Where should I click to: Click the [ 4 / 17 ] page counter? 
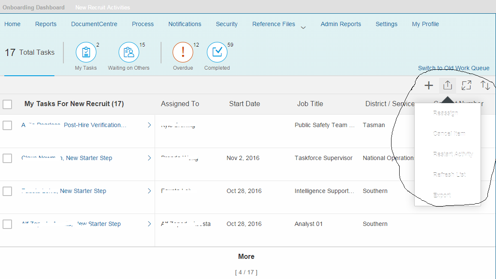[x=246, y=272]
